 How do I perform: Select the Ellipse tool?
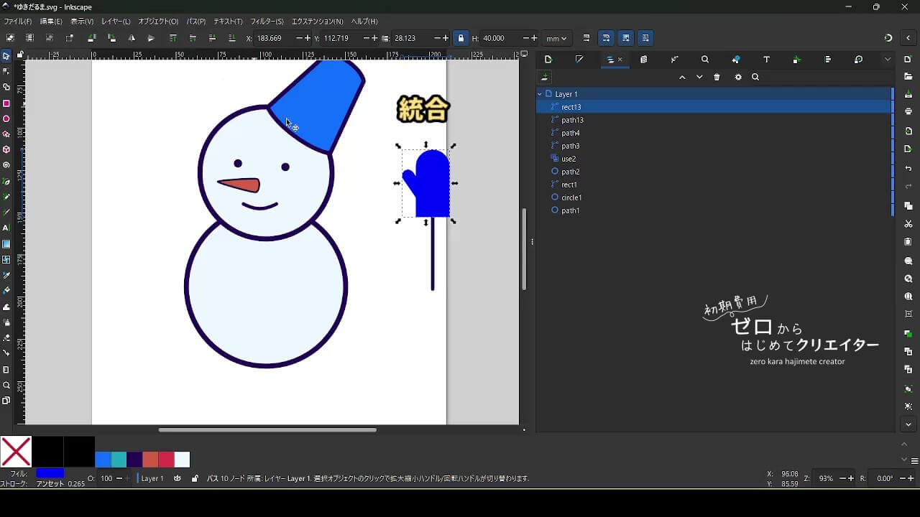(x=6, y=119)
